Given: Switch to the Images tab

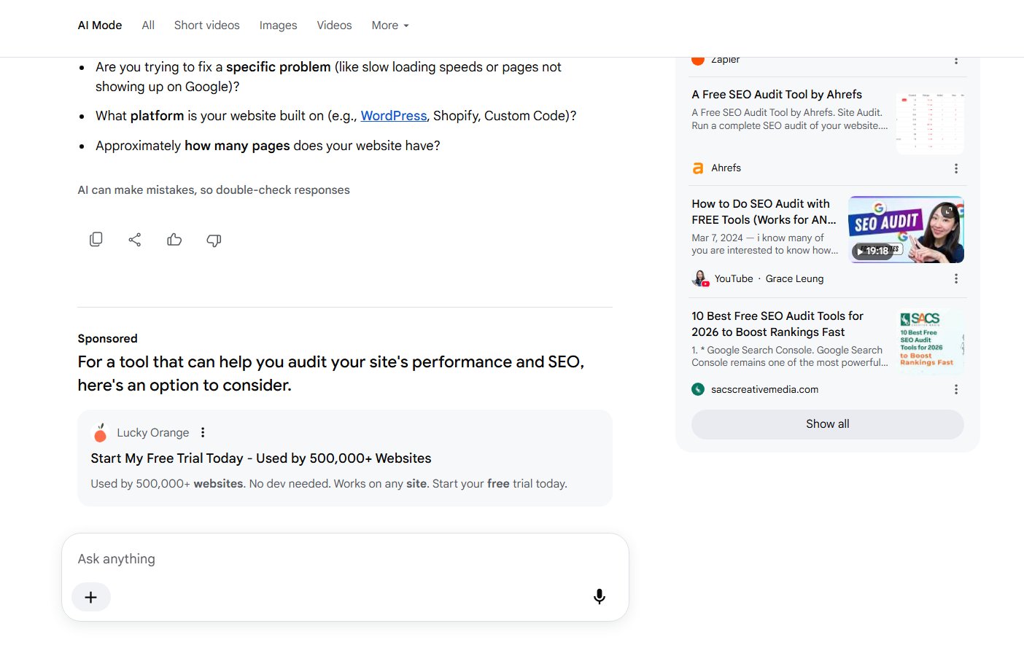Looking at the screenshot, I should (x=279, y=26).
